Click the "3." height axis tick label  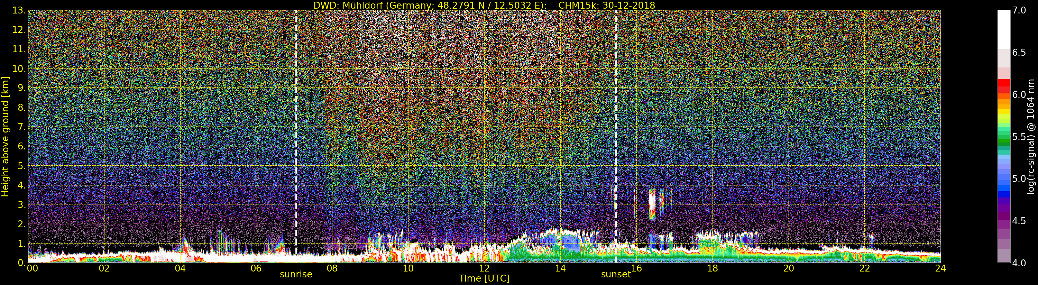[x=21, y=204]
